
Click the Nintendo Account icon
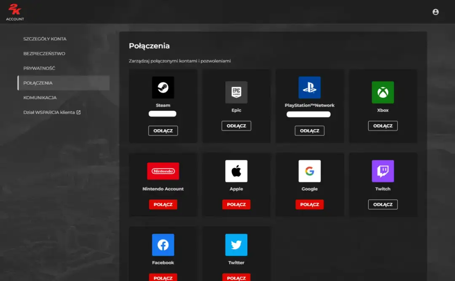163,171
